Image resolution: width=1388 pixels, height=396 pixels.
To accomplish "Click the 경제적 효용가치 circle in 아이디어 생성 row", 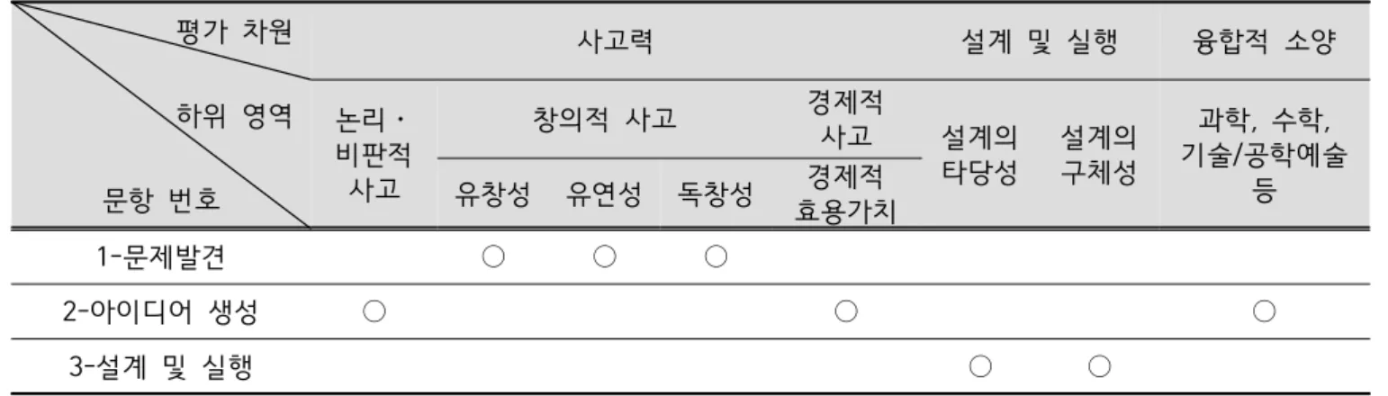I will (844, 312).
